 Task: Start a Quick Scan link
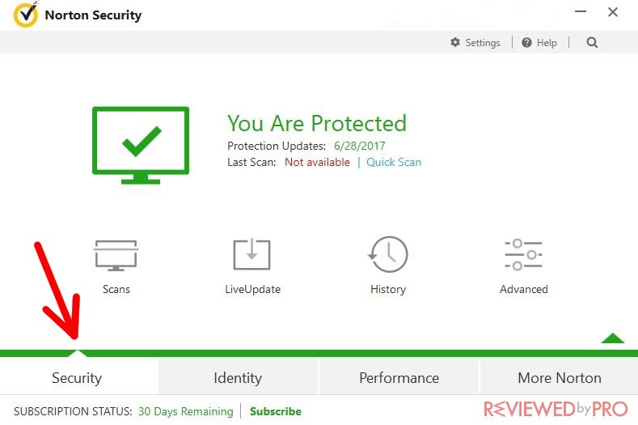[394, 162]
